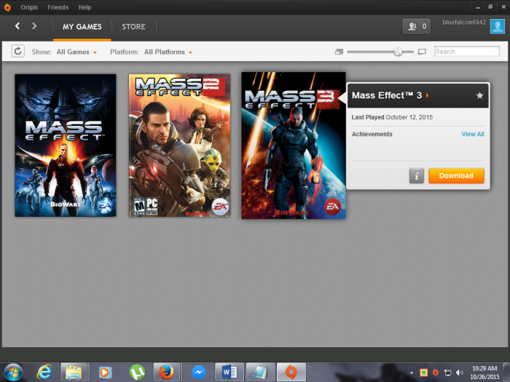Click the Achievements label

pyautogui.click(x=372, y=134)
